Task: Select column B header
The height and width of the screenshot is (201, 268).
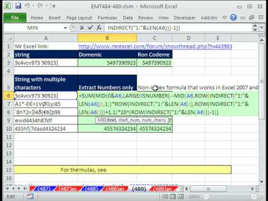Action: pos(107,38)
